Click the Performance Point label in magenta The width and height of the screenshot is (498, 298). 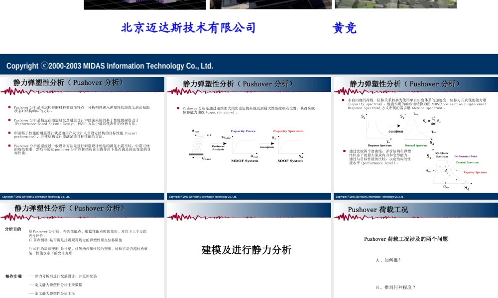[x=466, y=156]
